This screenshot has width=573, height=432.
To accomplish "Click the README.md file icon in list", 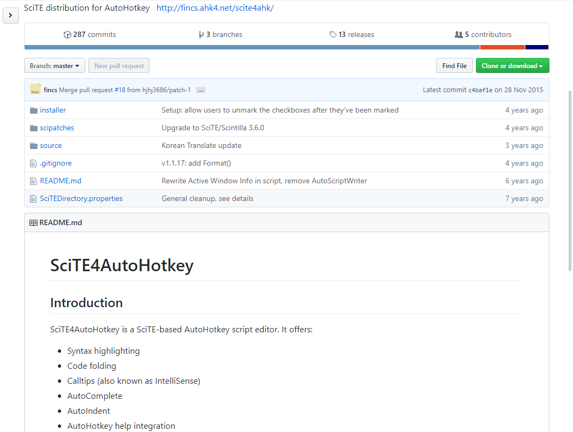I will [x=33, y=181].
